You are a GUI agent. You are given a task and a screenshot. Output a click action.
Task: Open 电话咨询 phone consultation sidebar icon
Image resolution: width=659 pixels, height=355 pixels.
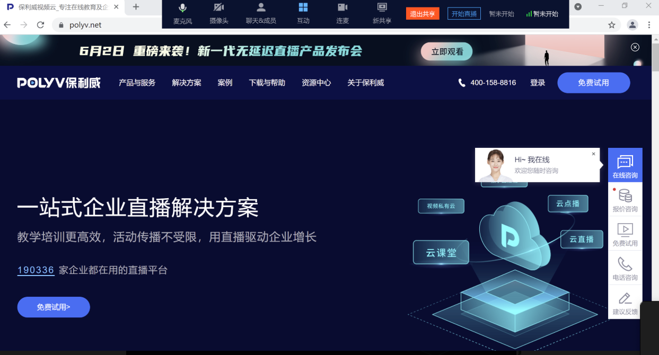click(x=625, y=268)
